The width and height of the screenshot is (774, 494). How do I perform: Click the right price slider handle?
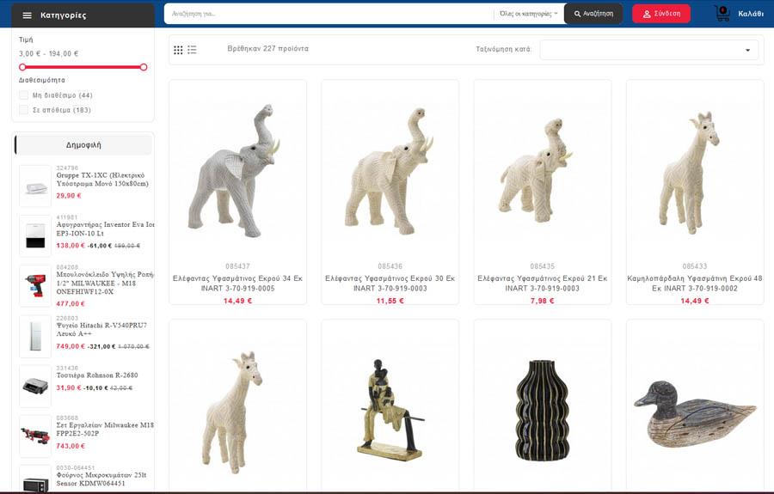144,67
